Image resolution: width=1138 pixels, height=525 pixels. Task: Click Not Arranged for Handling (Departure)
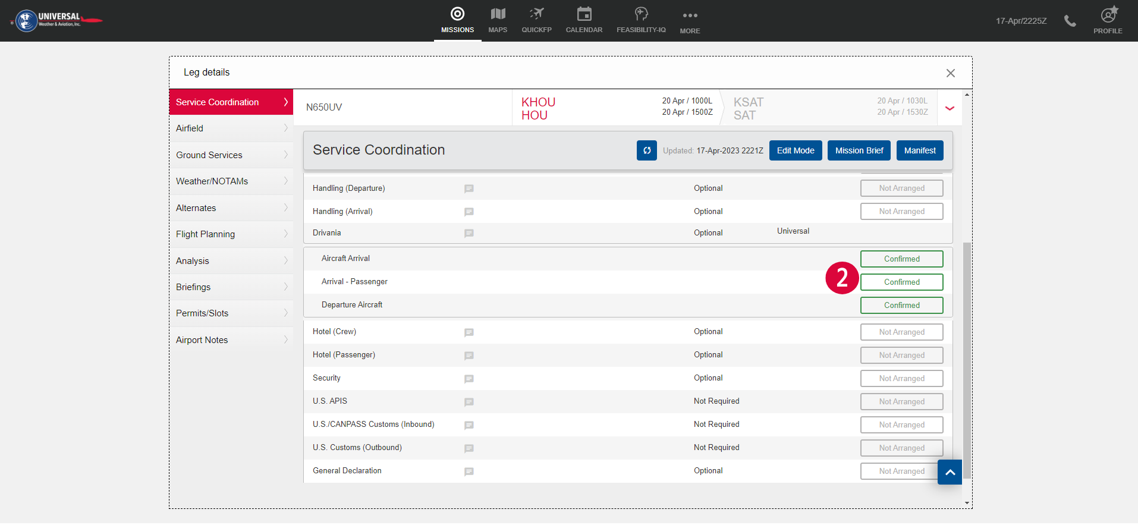[901, 188]
